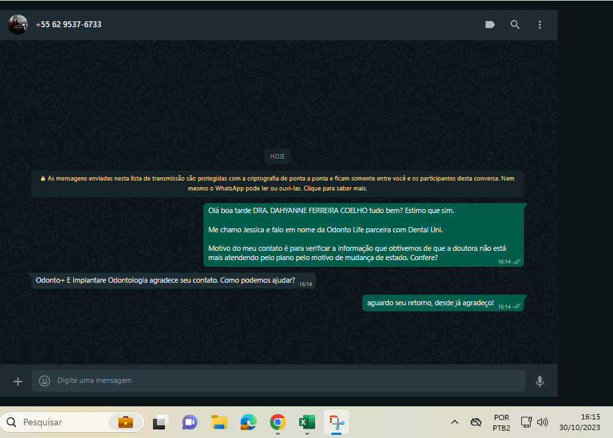Screen dimensions: 613x438
Task: Open the emoji picker
Action: [45, 381]
